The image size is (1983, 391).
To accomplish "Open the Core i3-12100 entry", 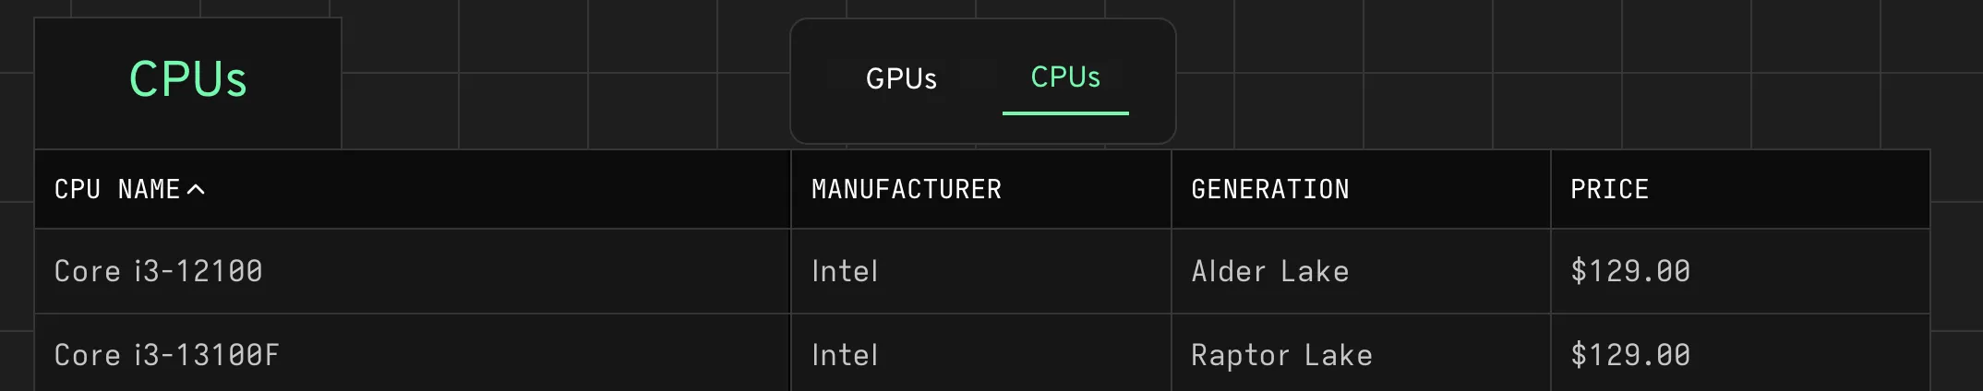I will pyautogui.click(x=158, y=271).
